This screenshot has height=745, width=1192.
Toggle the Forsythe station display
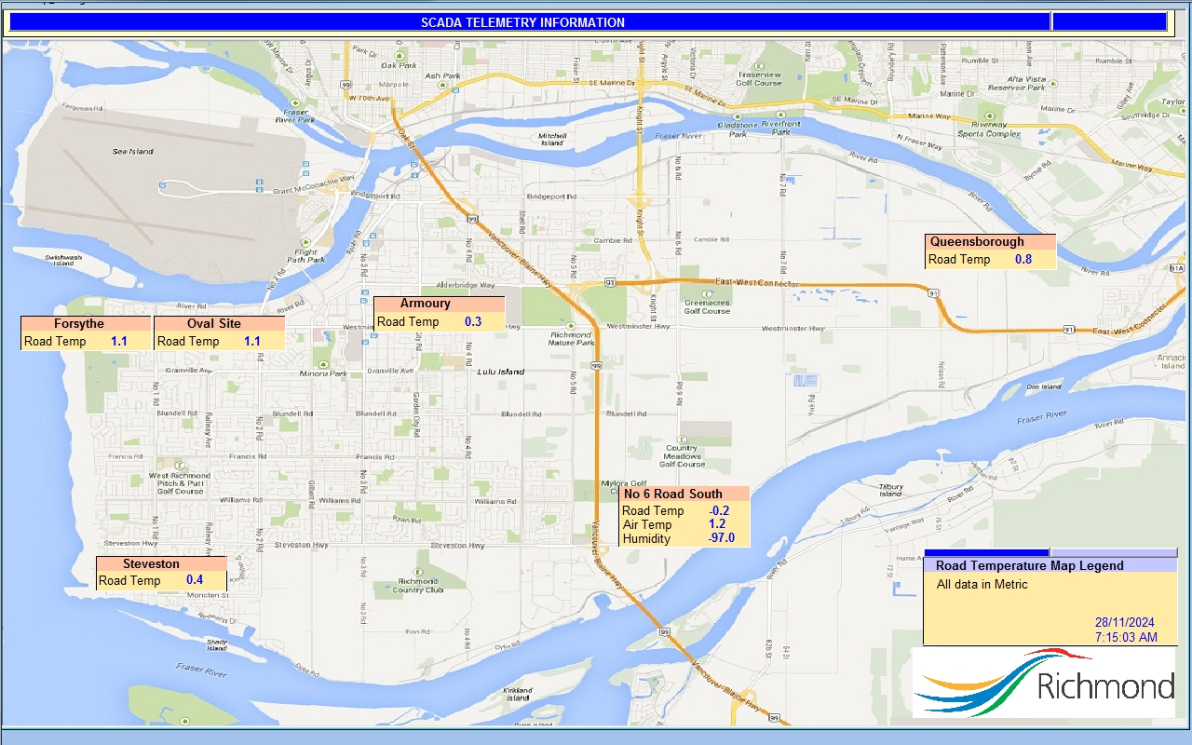point(84,332)
